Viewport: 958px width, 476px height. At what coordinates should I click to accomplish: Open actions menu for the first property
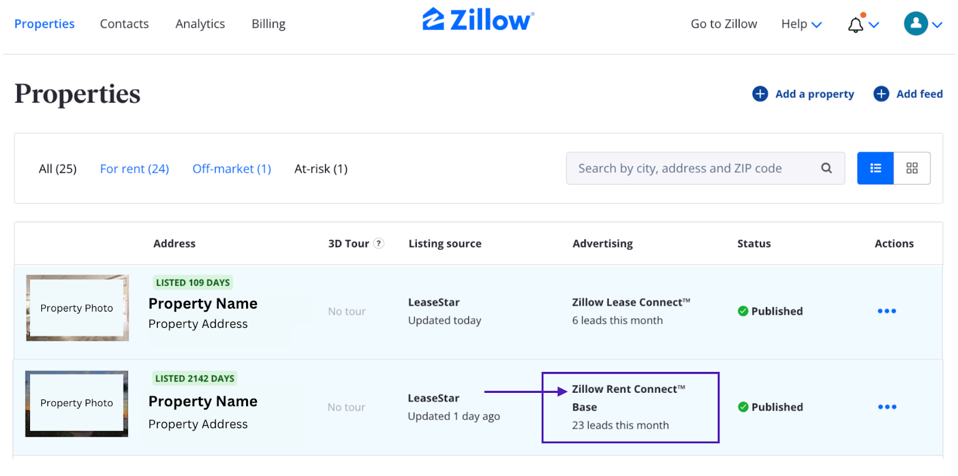(x=887, y=311)
